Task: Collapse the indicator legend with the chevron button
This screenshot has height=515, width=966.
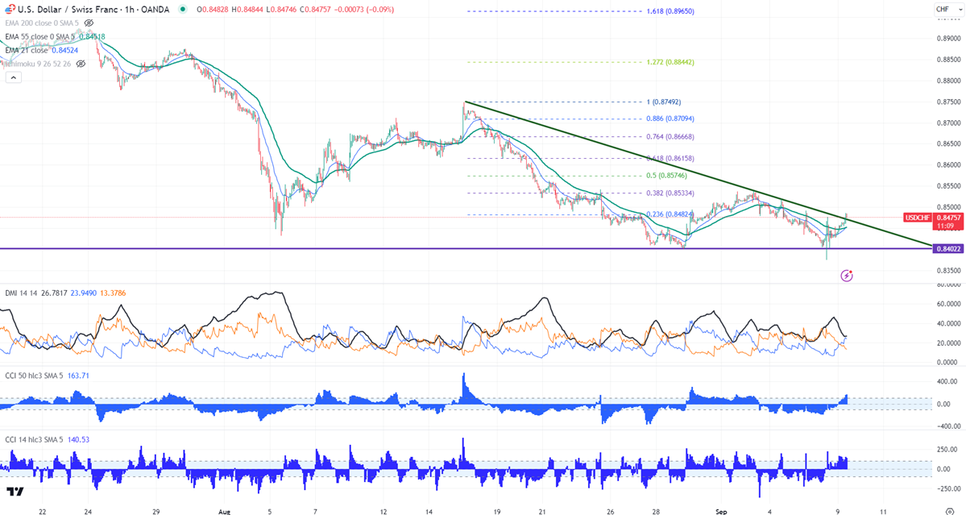Action: pos(13,77)
